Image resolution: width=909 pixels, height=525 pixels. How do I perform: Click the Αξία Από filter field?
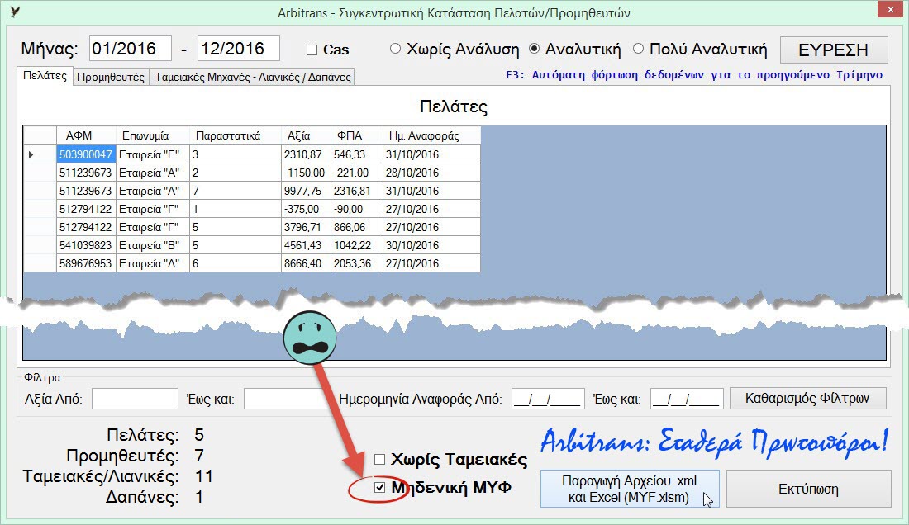[x=135, y=399]
